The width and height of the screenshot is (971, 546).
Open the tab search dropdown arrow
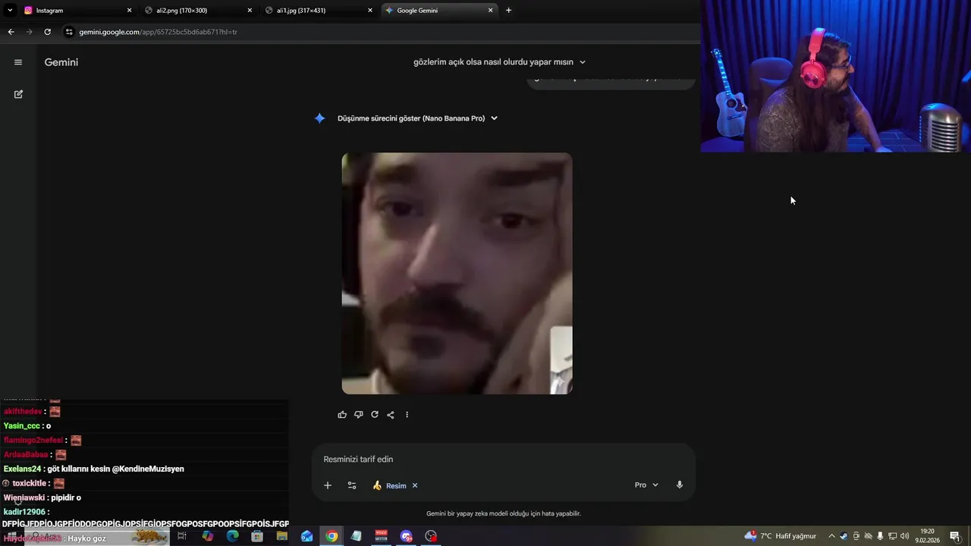(10, 11)
